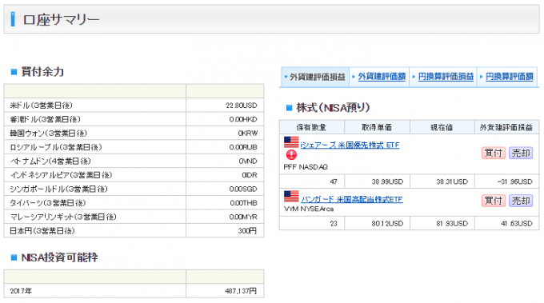This screenshot has height=303, width=544.
Task: Click the 株式(NISA預り) section heading
Action: tap(333, 107)
